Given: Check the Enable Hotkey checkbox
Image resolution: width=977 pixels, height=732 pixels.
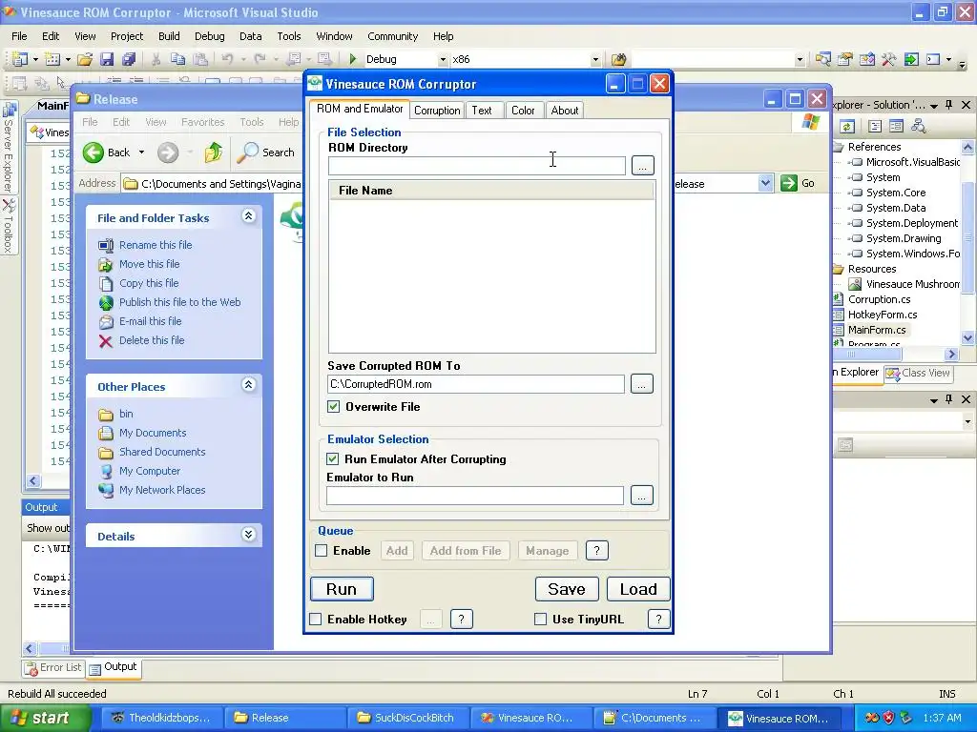Looking at the screenshot, I should tap(315, 619).
